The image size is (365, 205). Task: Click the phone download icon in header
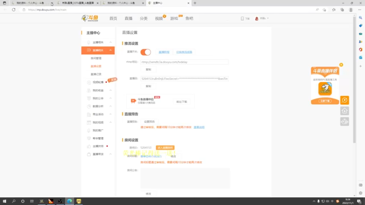242,18
